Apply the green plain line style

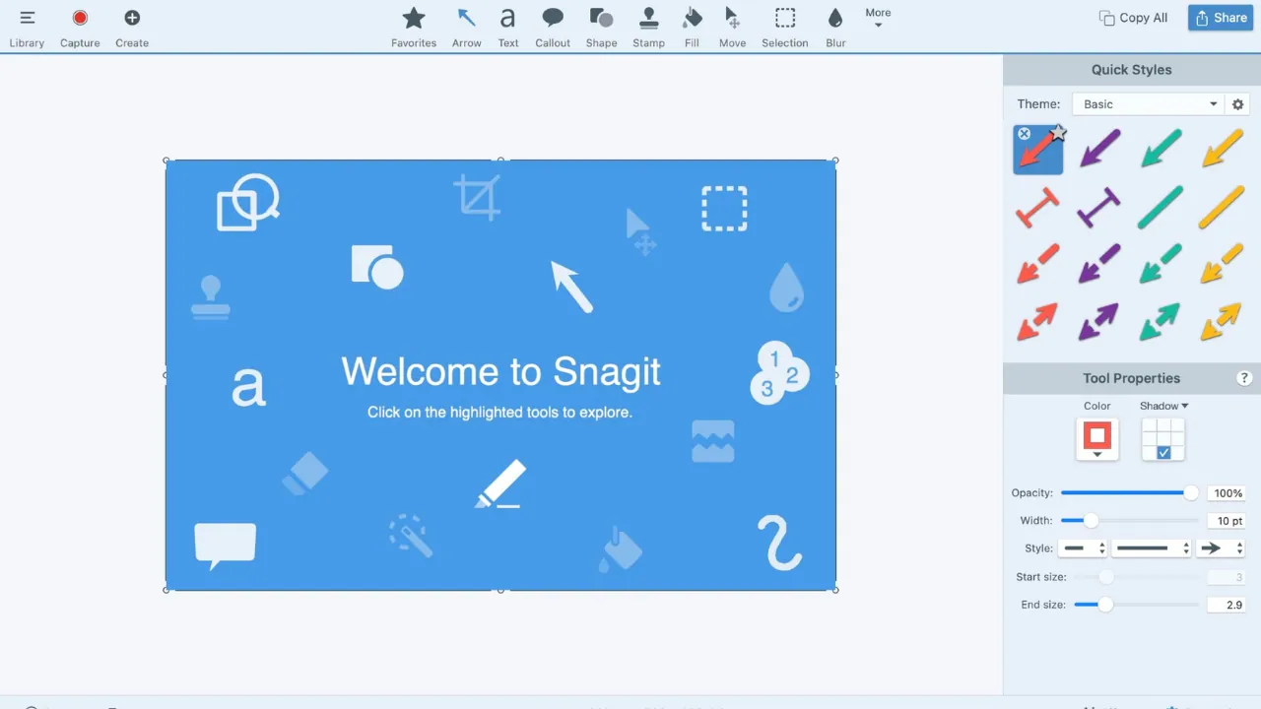pyautogui.click(x=1161, y=208)
